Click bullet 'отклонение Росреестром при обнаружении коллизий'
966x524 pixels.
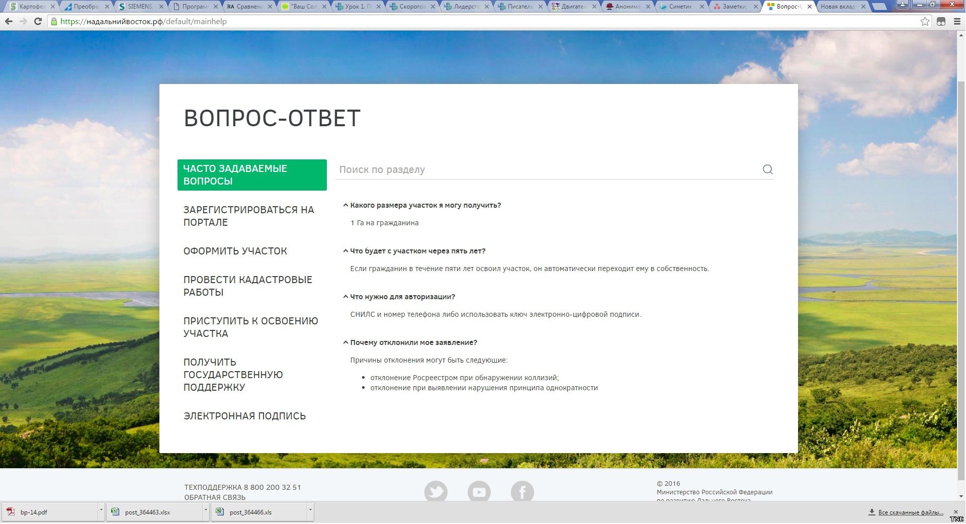coord(465,378)
